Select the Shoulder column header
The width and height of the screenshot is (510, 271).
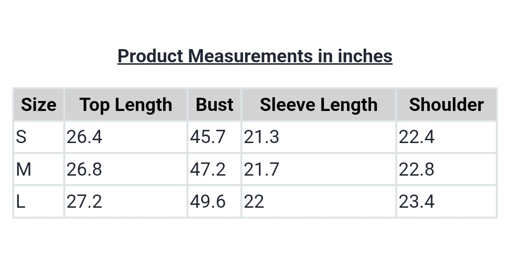pos(446,105)
